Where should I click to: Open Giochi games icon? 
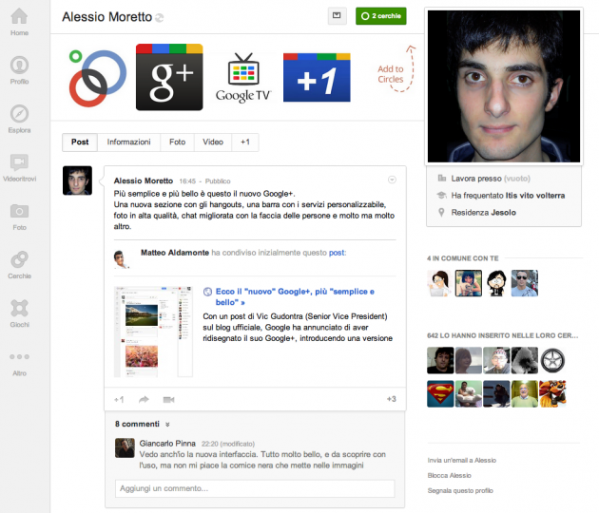[19, 313]
